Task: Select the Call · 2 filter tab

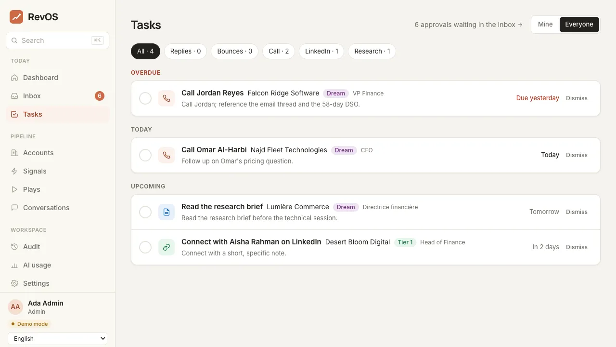Action: click(279, 51)
